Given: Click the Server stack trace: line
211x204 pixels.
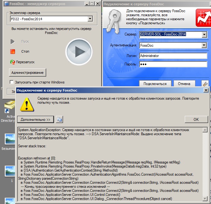Looking at the screenshot, I should 32,146.
